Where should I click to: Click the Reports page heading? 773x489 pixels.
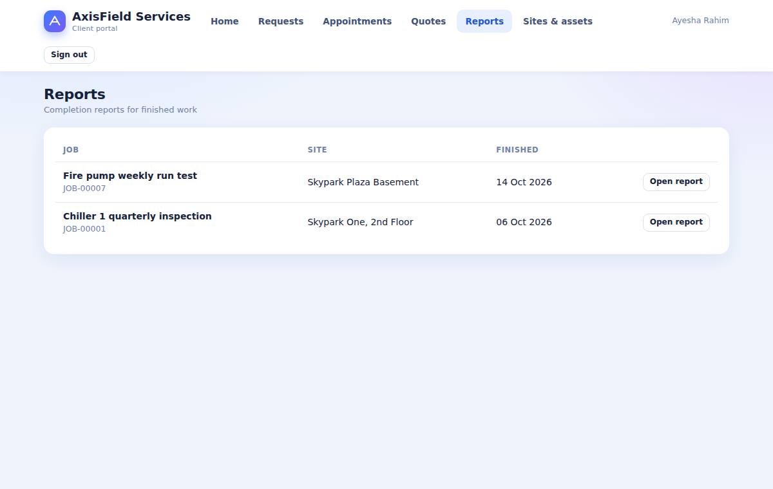75,94
